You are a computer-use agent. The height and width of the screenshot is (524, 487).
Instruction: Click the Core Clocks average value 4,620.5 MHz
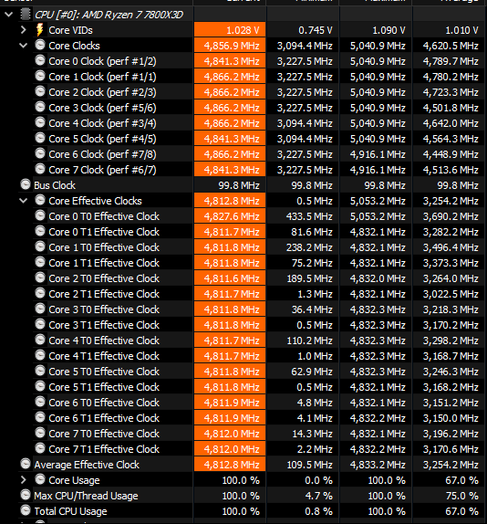pyautogui.click(x=451, y=46)
